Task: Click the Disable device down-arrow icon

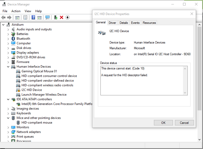Action: (67, 17)
